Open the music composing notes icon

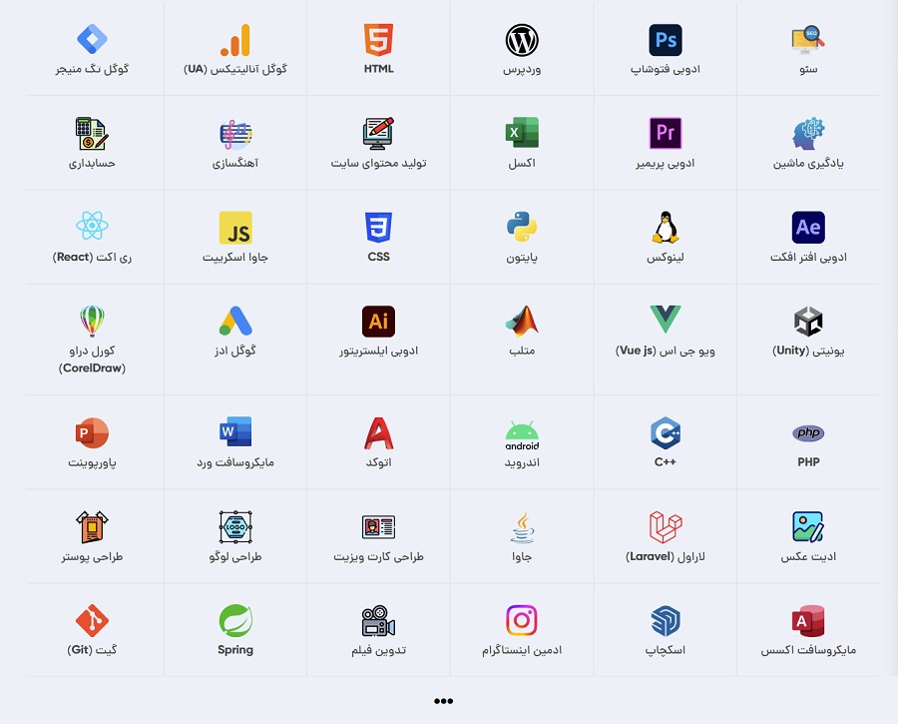(235, 134)
